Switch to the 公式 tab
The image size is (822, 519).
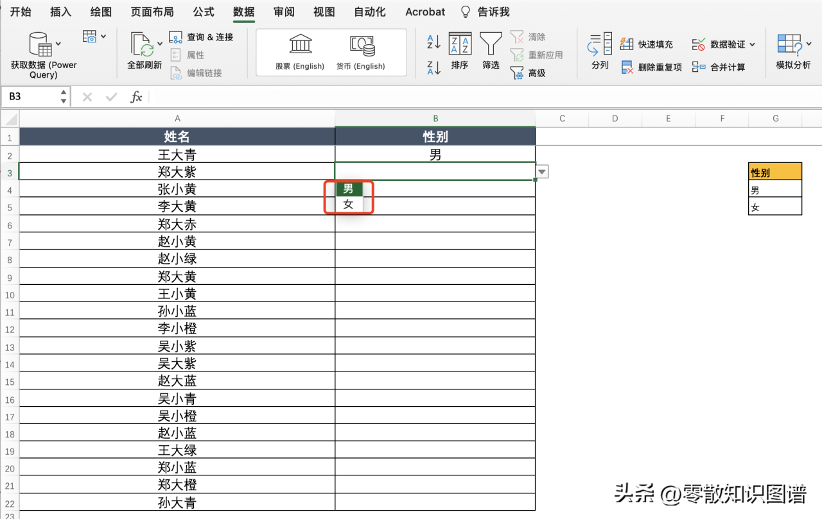(204, 12)
